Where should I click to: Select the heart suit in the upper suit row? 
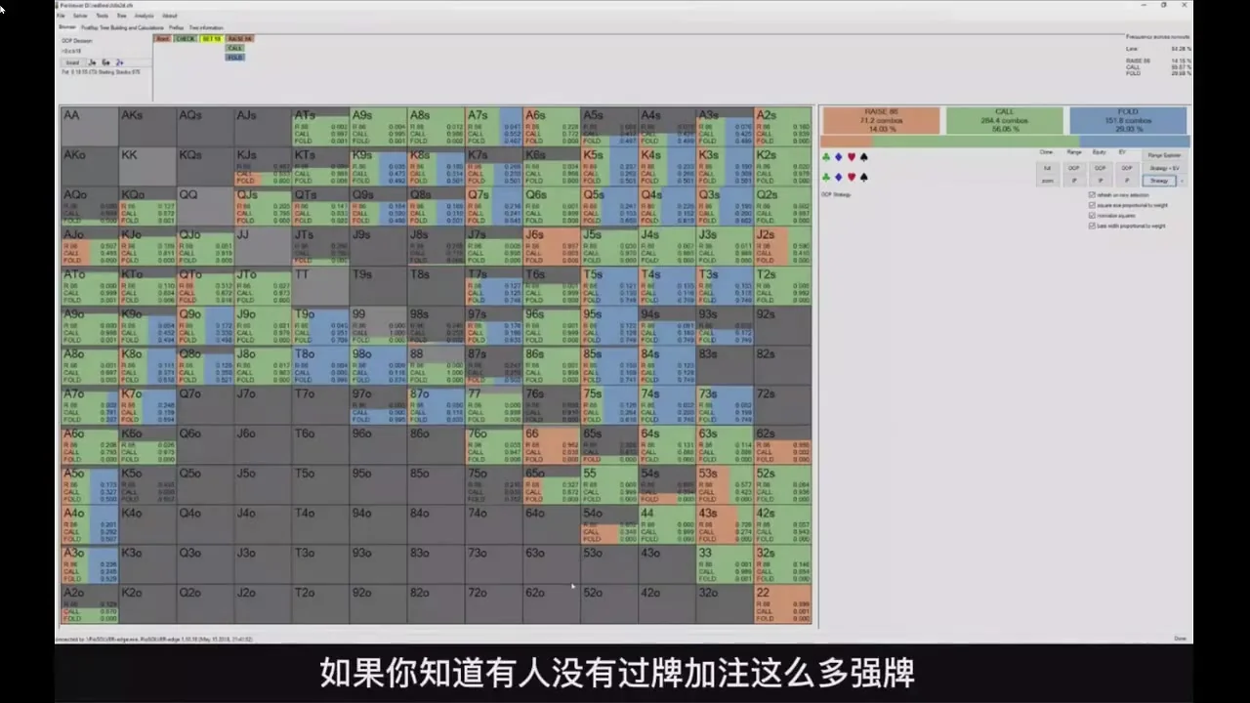point(852,156)
